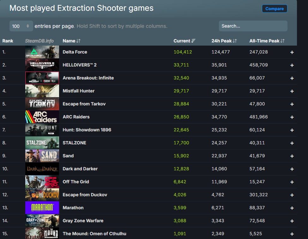Add Mistfall Hunter via plus icon
Screen dimensions: 308x239
[292, 91]
